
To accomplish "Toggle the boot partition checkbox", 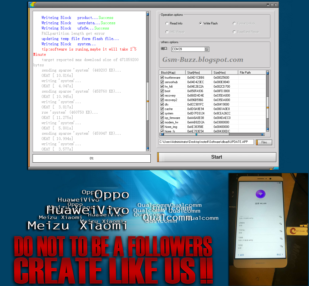I will pos(162,91).
